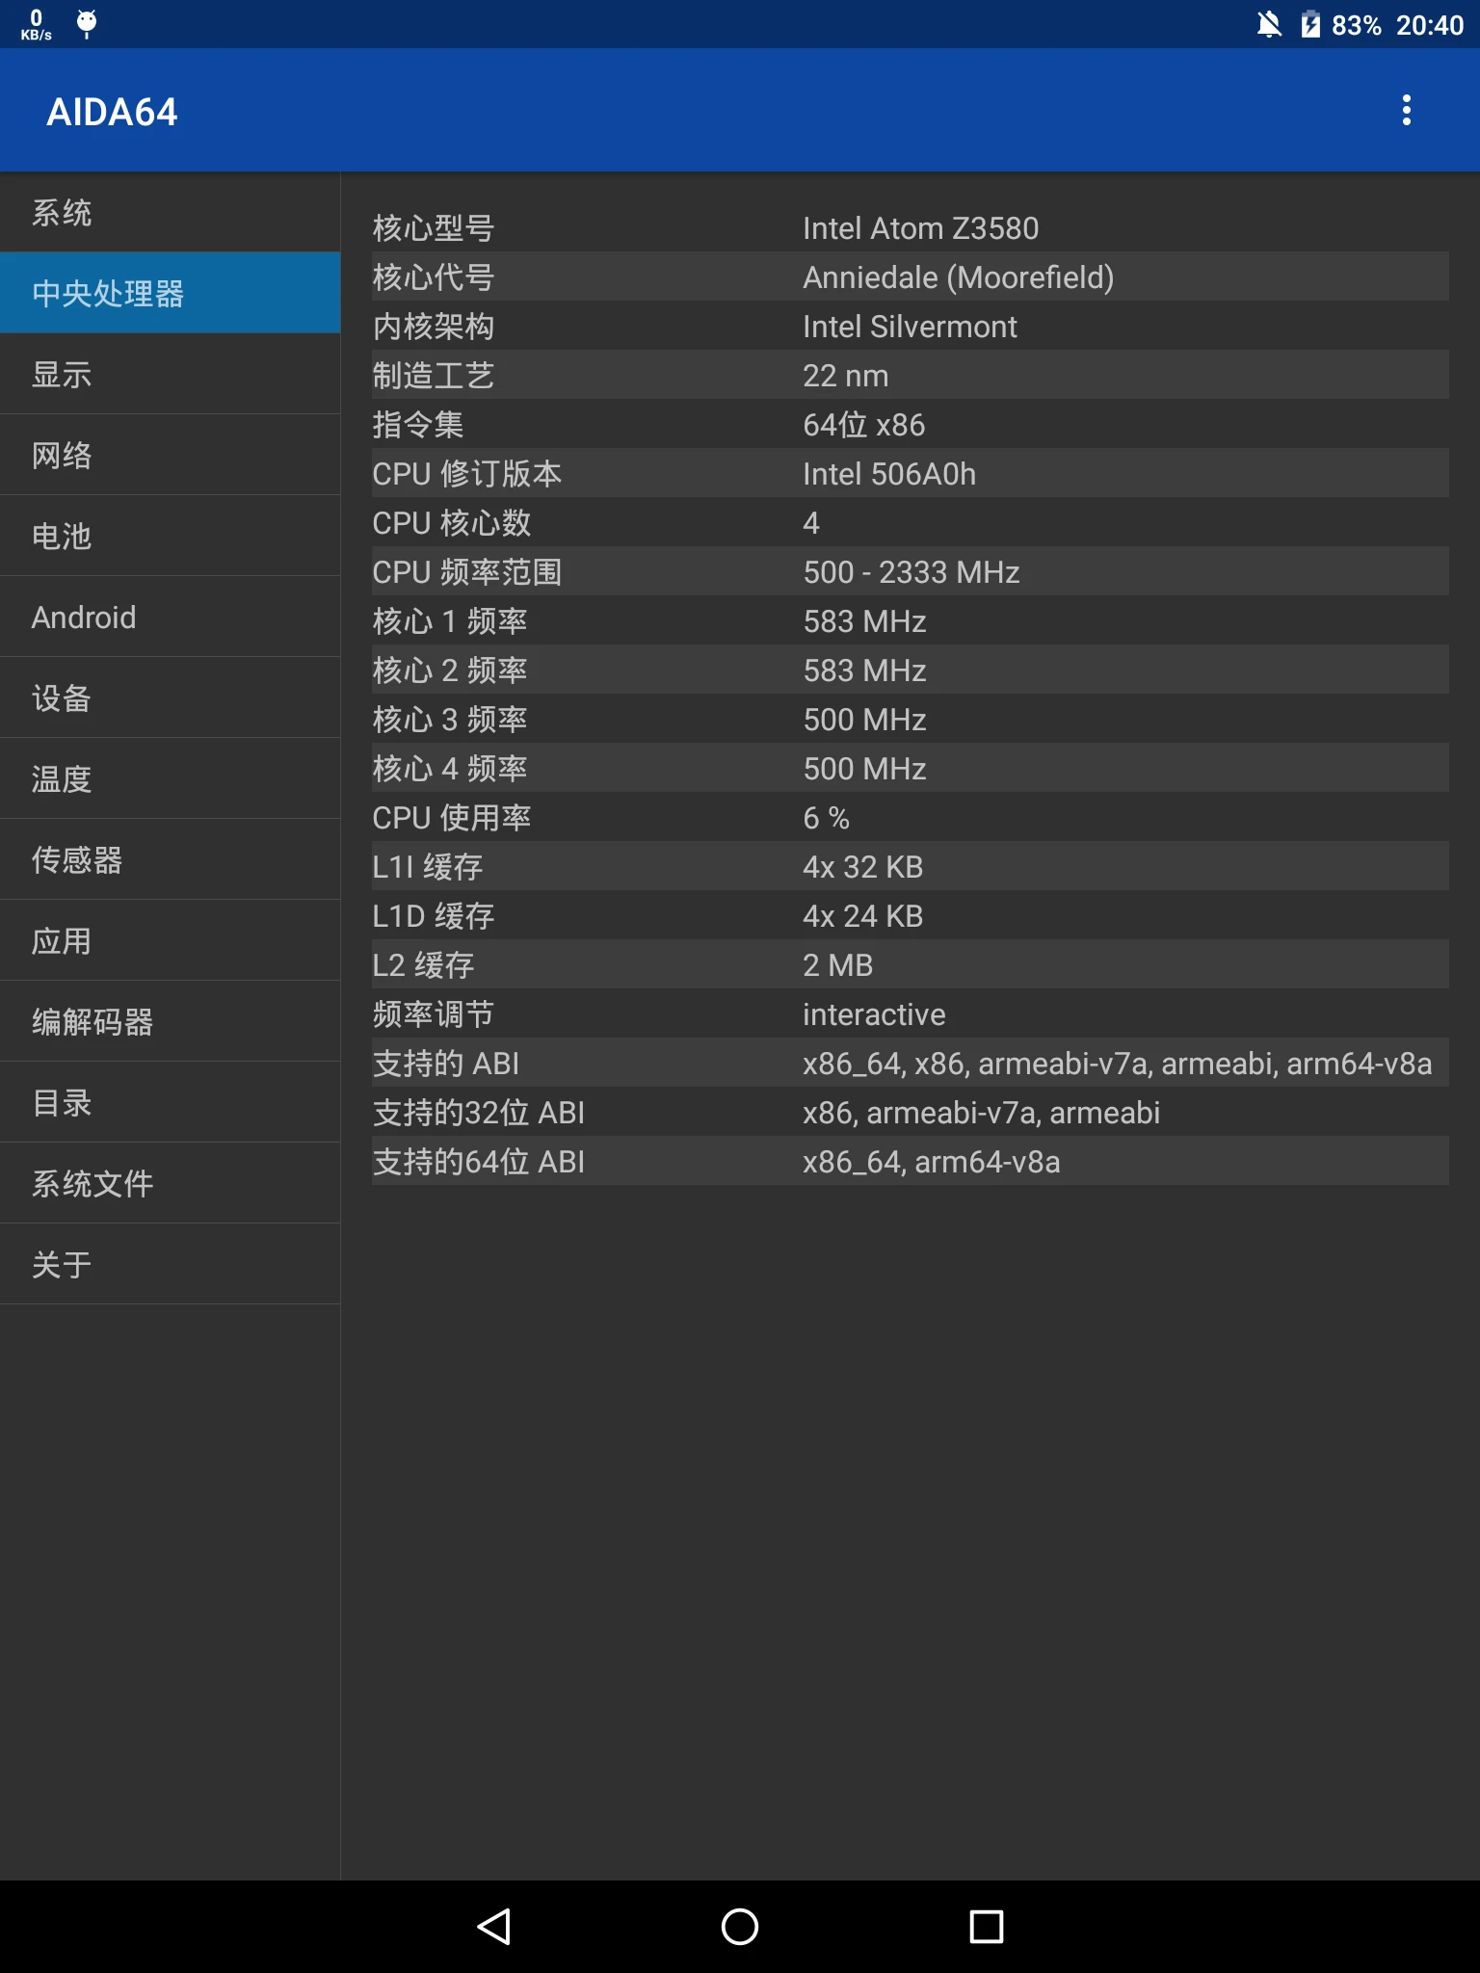Viewport: 1480px width, 1973px height.
Task: Select the Intel 506A0h value
Action: (x=888, y=474)
